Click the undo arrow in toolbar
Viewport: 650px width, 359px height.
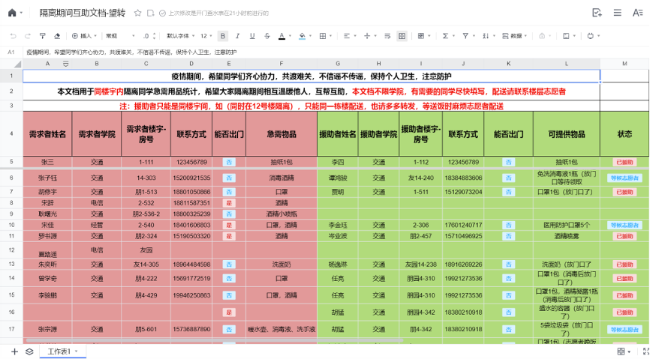point(13,35)
